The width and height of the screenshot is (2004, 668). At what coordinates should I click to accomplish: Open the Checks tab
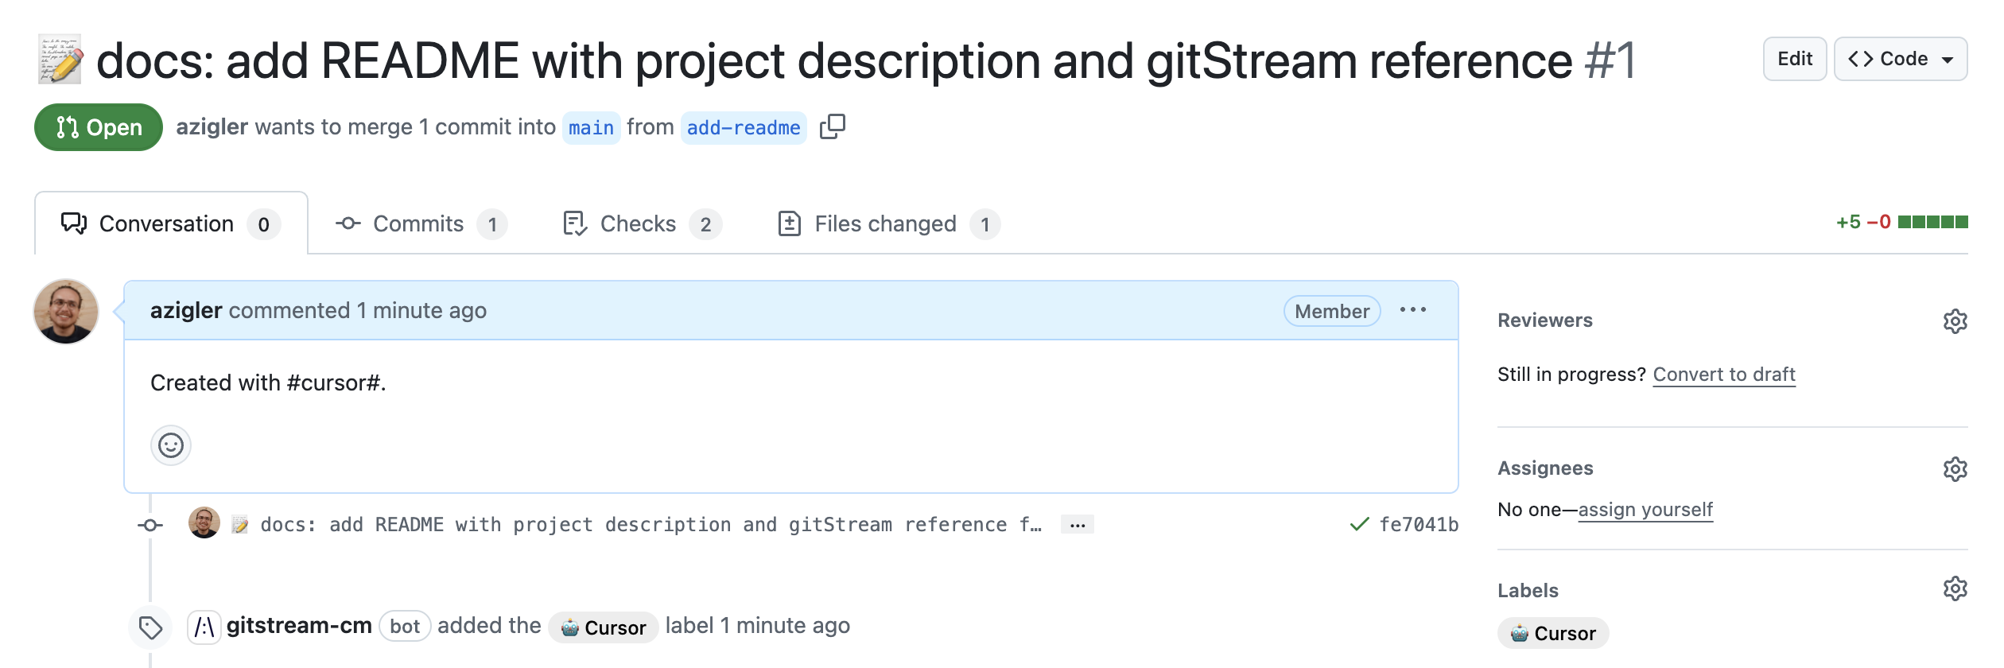641,224
